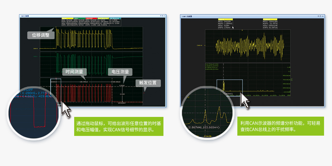Open the Time Measure readout panel
This screenshot has height=166, width=332.
coord(103,22)
